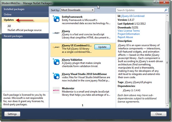Image resolution: width=172 pixels, height=122 pixels.
Task: Select NuGet official package source
Action: pos(24,30)
